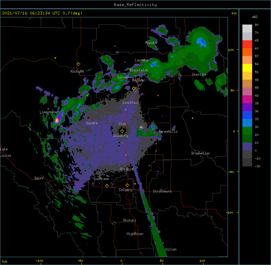Screen dimensions: 271x265
Task: Click the ThreeHills label
Action: pyautogui.click(x=168, y=132)
